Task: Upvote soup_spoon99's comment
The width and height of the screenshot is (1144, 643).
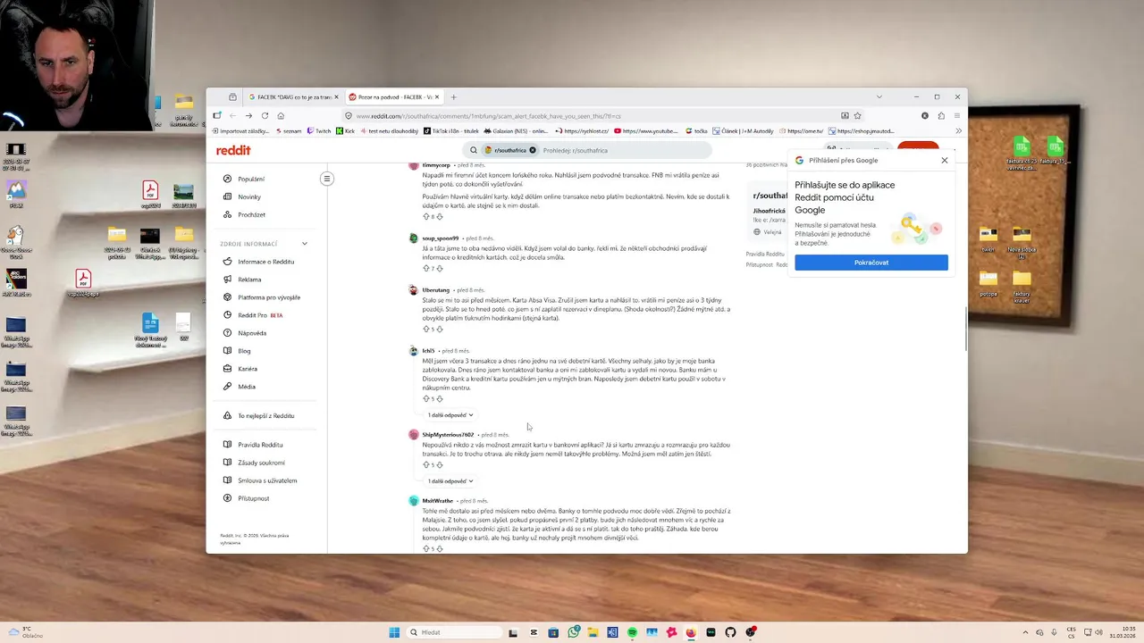Action: coord(426,268)
